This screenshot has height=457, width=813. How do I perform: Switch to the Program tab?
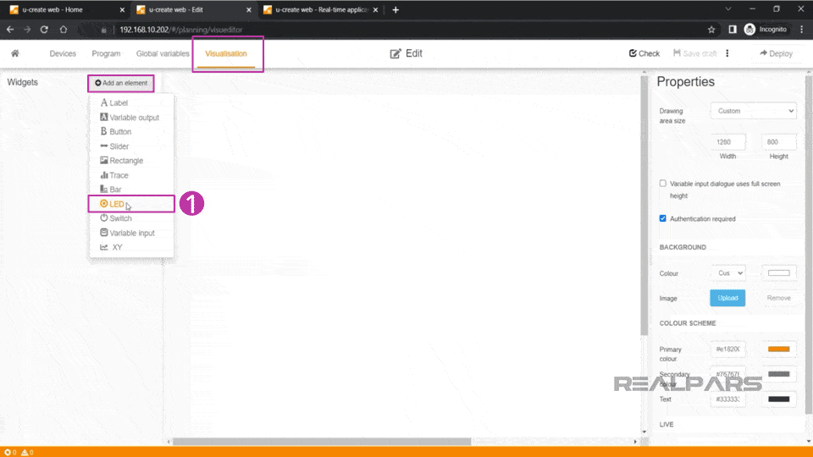pyautogui.click(x=107, y=53)
